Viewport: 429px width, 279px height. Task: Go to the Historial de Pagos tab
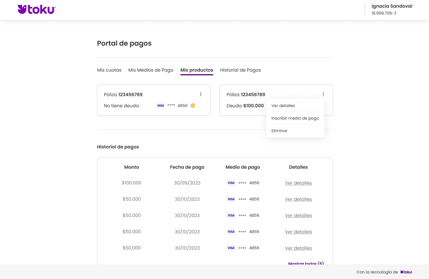click(240, 70)
